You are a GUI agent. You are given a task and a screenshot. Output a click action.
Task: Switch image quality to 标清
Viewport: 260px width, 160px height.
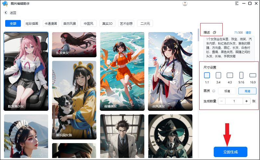[227, 91]
